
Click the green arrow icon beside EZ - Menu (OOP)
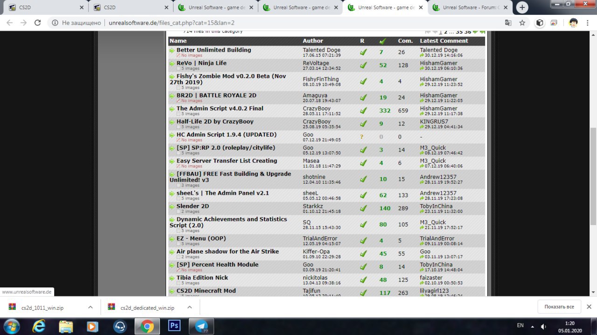pyautogui.click(x=172, y=239)
